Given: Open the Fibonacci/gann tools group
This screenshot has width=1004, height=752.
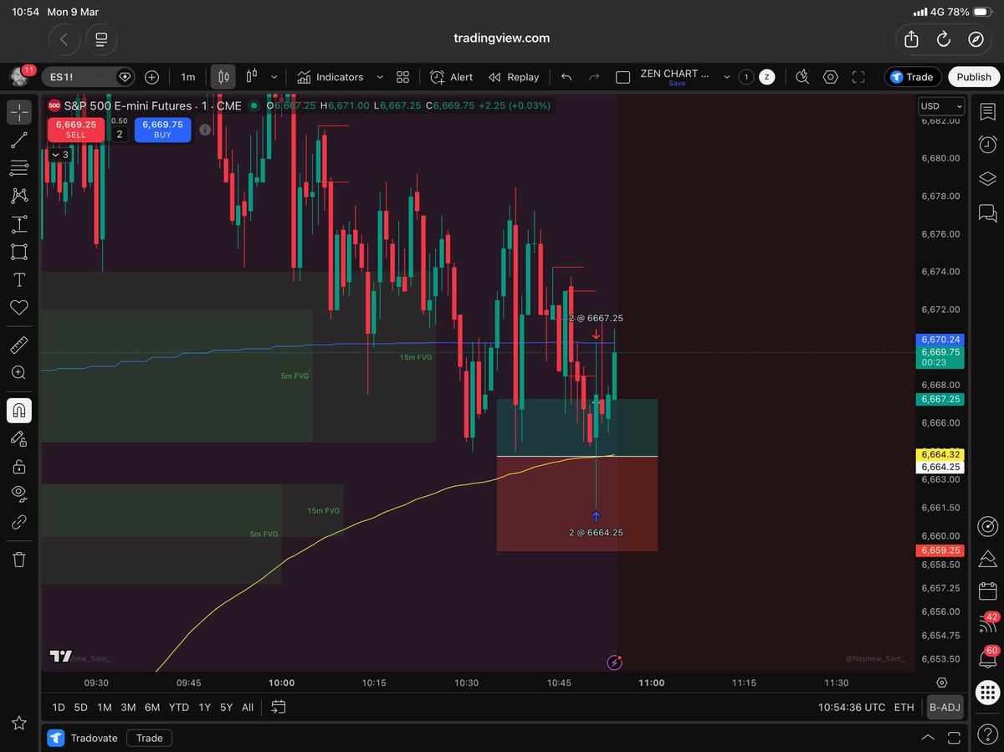Looking at the screenshot, I should pyautogui.click(x=18, y=168).
